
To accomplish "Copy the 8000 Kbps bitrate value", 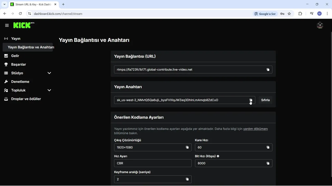I will tap(268, 163).
